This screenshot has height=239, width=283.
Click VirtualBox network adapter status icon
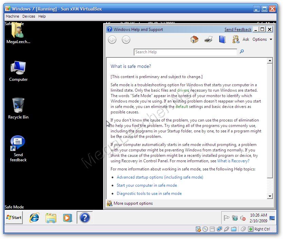(220, 229)
